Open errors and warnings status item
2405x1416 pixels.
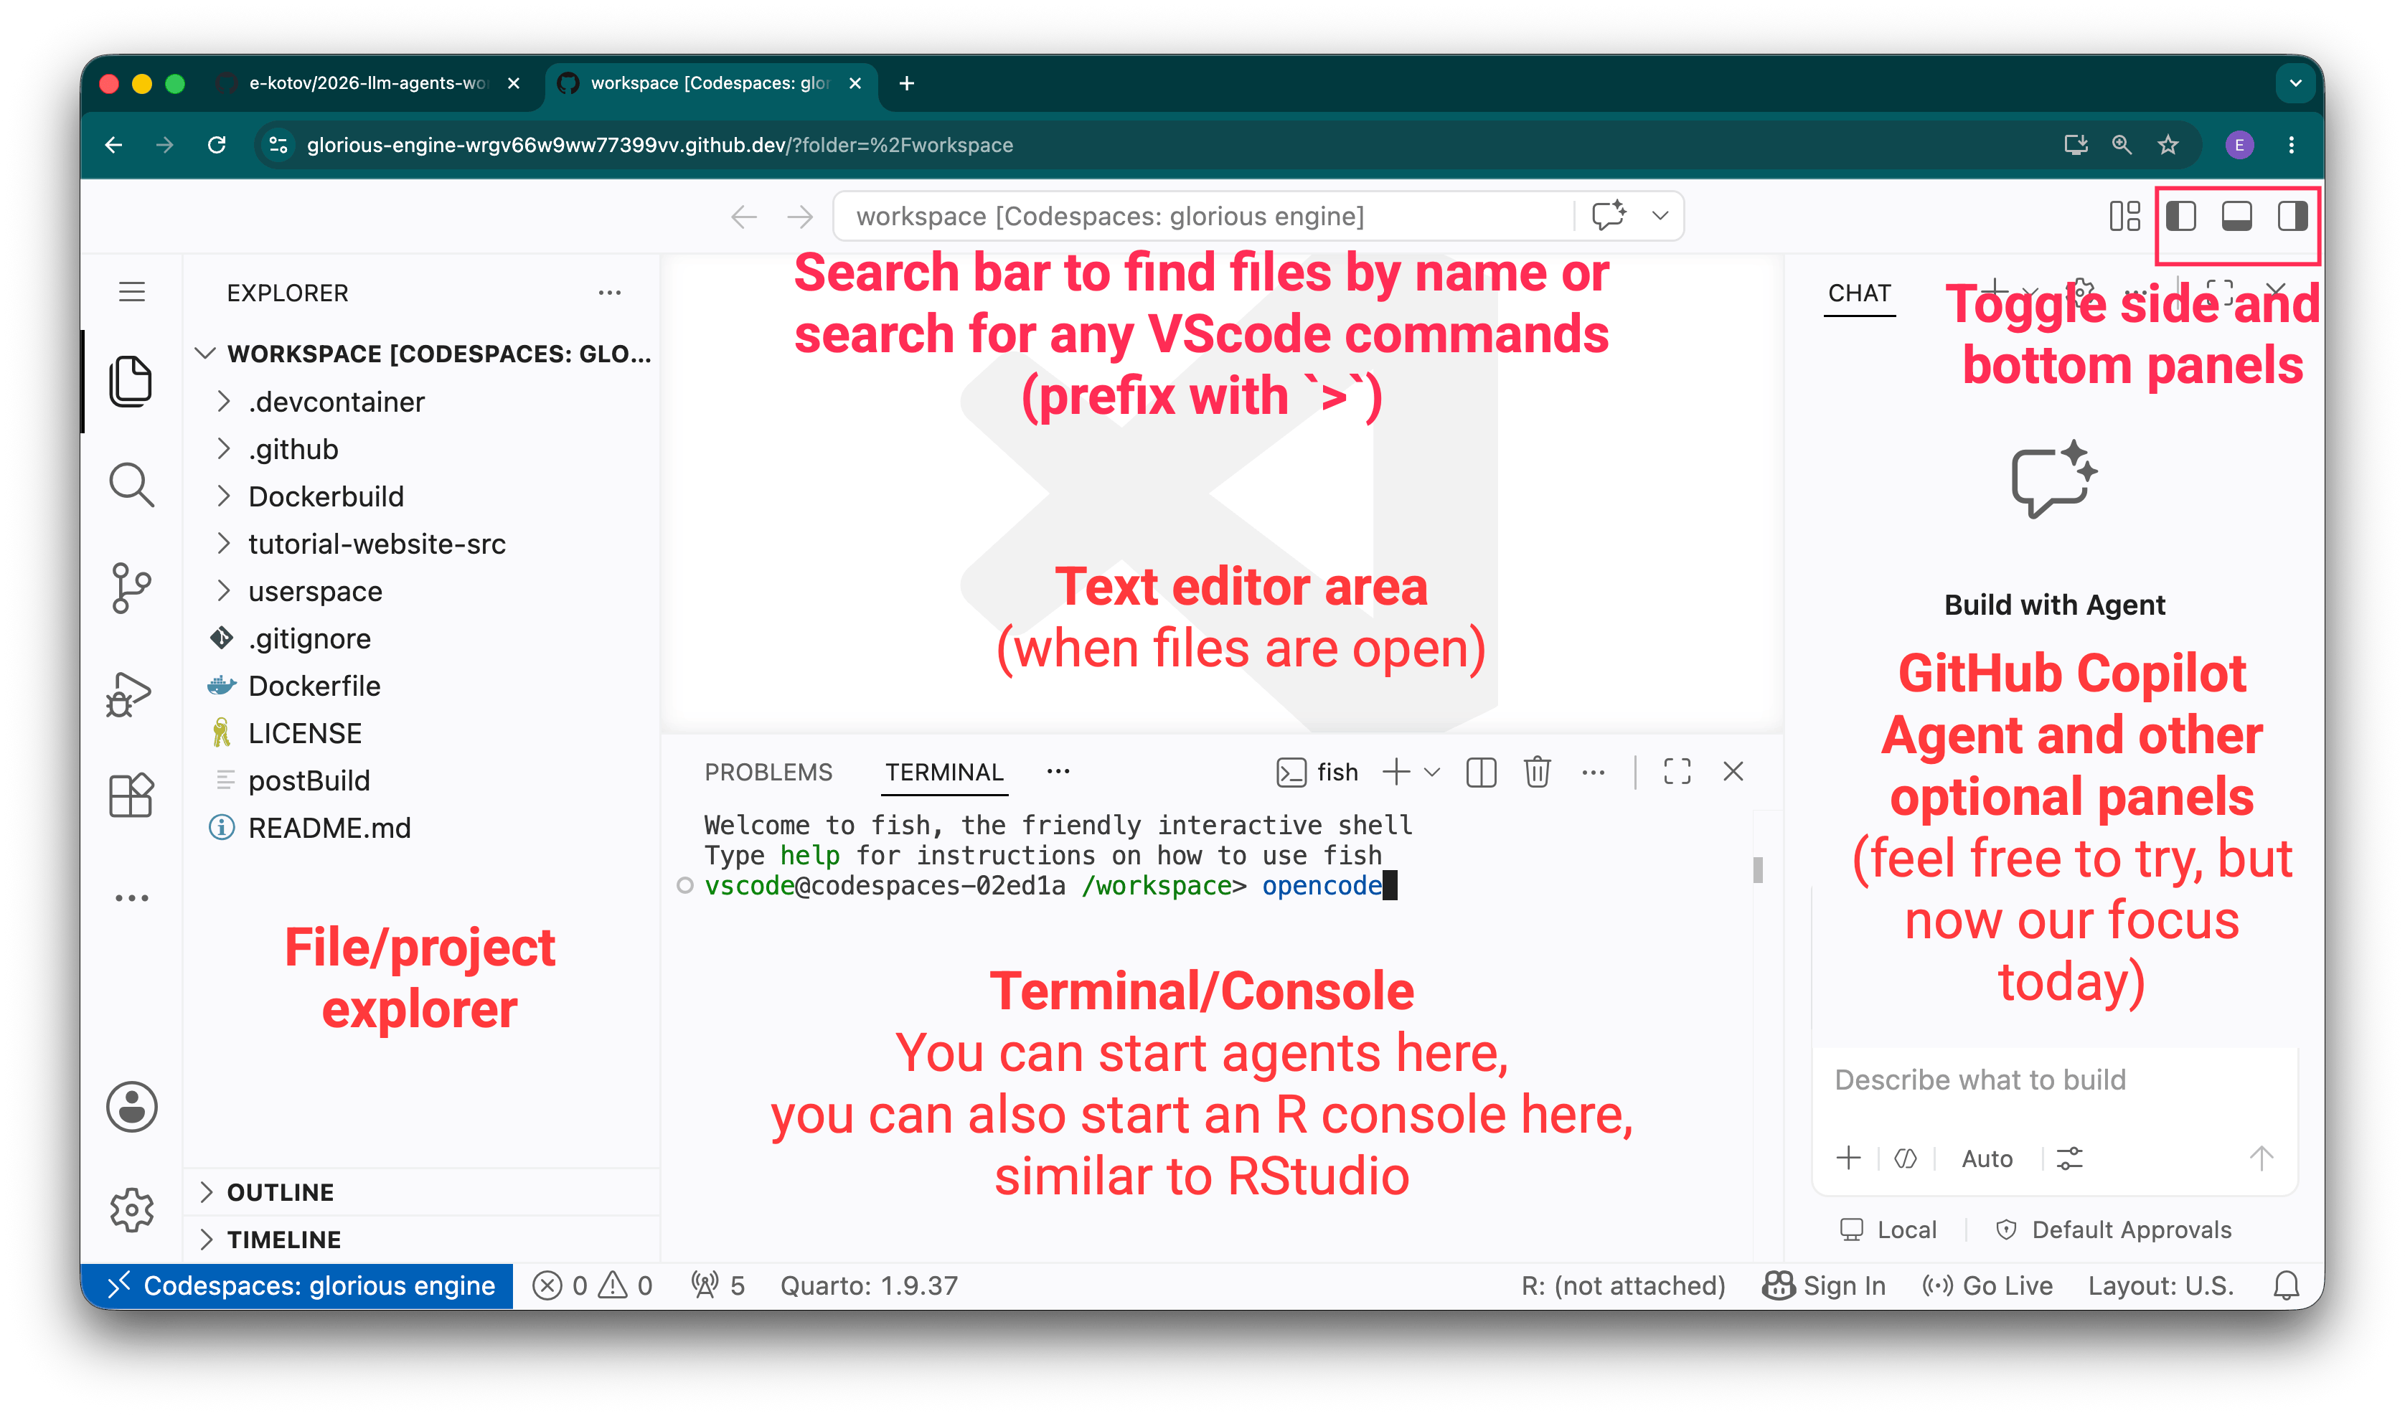(593, 1285)
